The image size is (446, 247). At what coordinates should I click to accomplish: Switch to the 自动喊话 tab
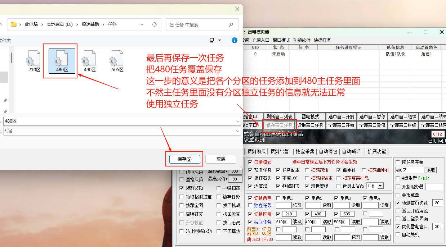pyautogui.click(x=351, y=151)
